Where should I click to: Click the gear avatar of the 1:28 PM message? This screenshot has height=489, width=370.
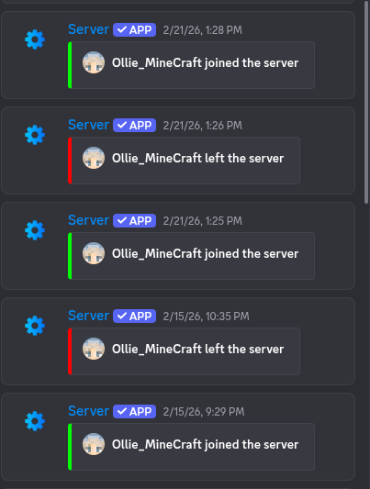[35, 39]
